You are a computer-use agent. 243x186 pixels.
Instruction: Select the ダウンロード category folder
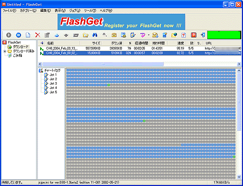(21, 46)
